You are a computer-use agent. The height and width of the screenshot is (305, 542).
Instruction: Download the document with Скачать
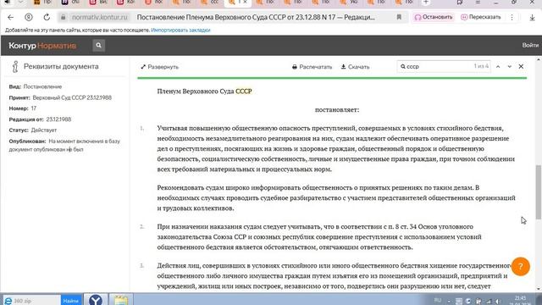[355, 67]
